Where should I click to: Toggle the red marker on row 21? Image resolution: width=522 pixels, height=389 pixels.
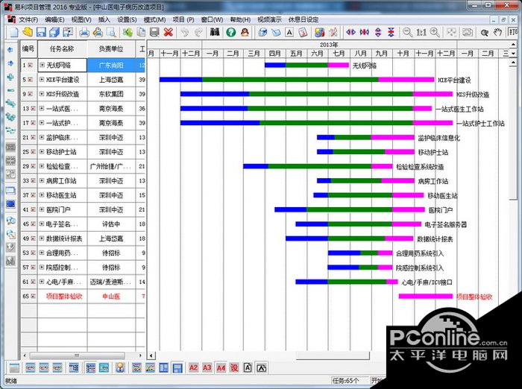pos(34,137)
